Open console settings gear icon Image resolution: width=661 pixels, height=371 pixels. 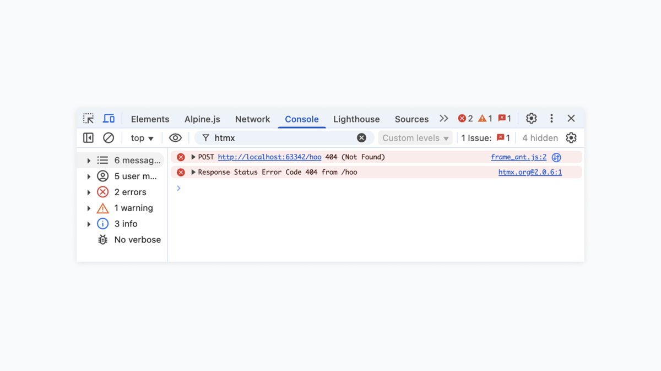[x=571, y=138]
